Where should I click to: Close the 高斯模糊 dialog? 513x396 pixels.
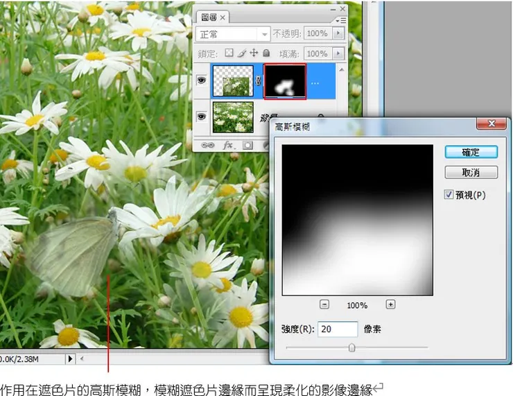(491, 123)
